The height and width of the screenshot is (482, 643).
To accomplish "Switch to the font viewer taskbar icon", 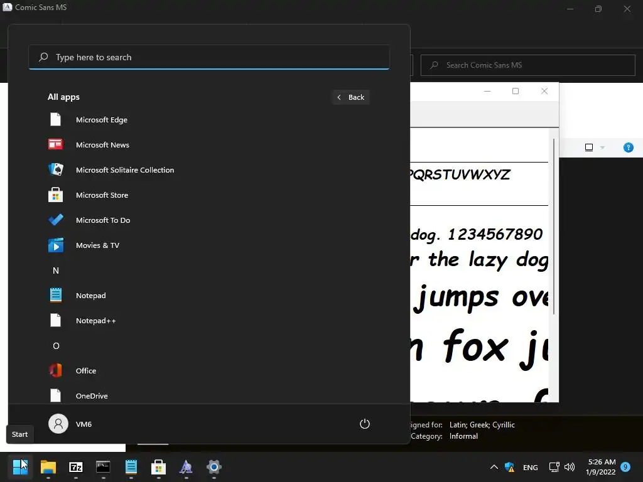I will click(186, 467).
